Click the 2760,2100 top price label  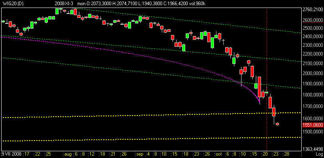click(x=312, y=10)
